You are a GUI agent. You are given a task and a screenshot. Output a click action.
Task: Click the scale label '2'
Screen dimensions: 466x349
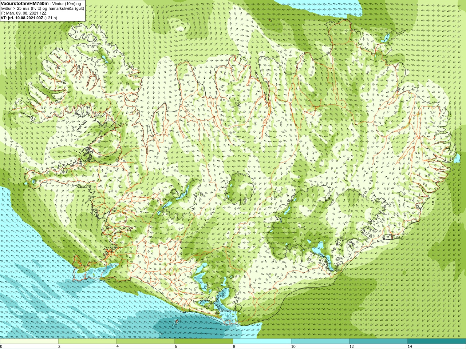coord(59,346)
